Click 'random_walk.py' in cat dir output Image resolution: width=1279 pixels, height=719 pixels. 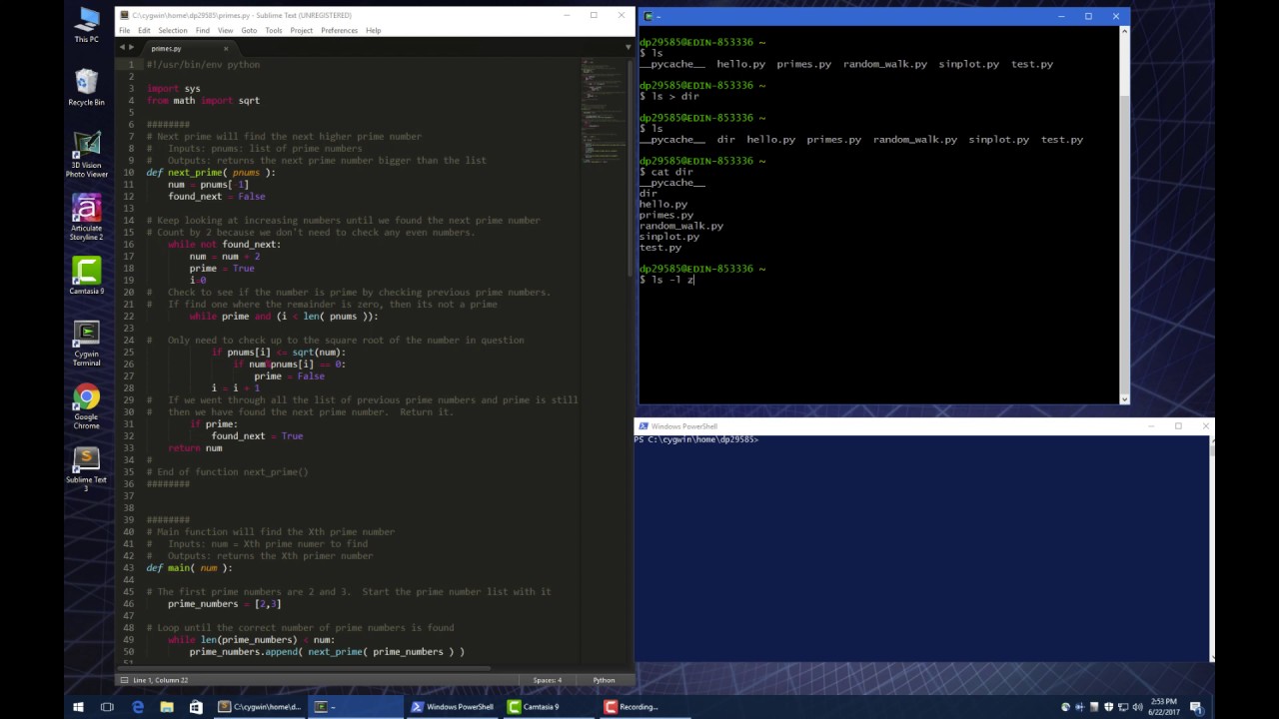click(681, 226)
